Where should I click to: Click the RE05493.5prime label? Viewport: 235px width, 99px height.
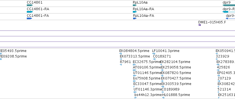(x=13, y=51)
